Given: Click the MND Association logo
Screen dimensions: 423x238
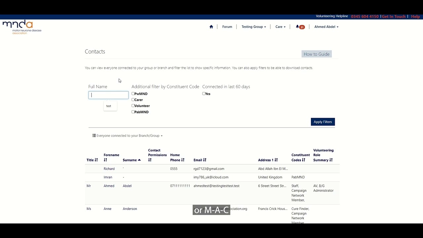Looking at the screenshot, I should tap(22, 27).
